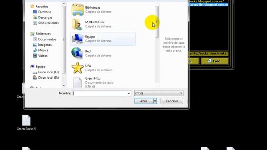Open the Nombre field dropdown arrow
The image size is (267, 150).
[129, 93]
